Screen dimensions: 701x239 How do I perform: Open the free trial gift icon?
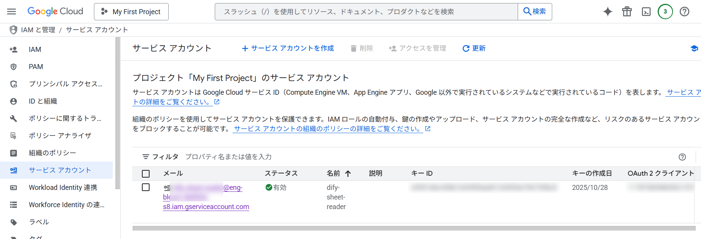627,12
